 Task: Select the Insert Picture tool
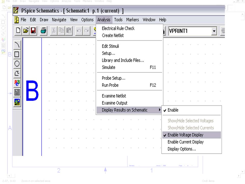coord(17,102)
